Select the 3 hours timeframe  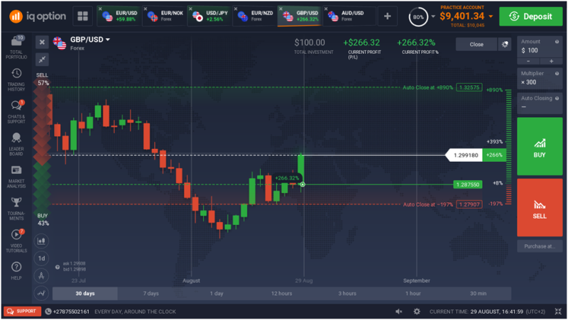(347, 294)
